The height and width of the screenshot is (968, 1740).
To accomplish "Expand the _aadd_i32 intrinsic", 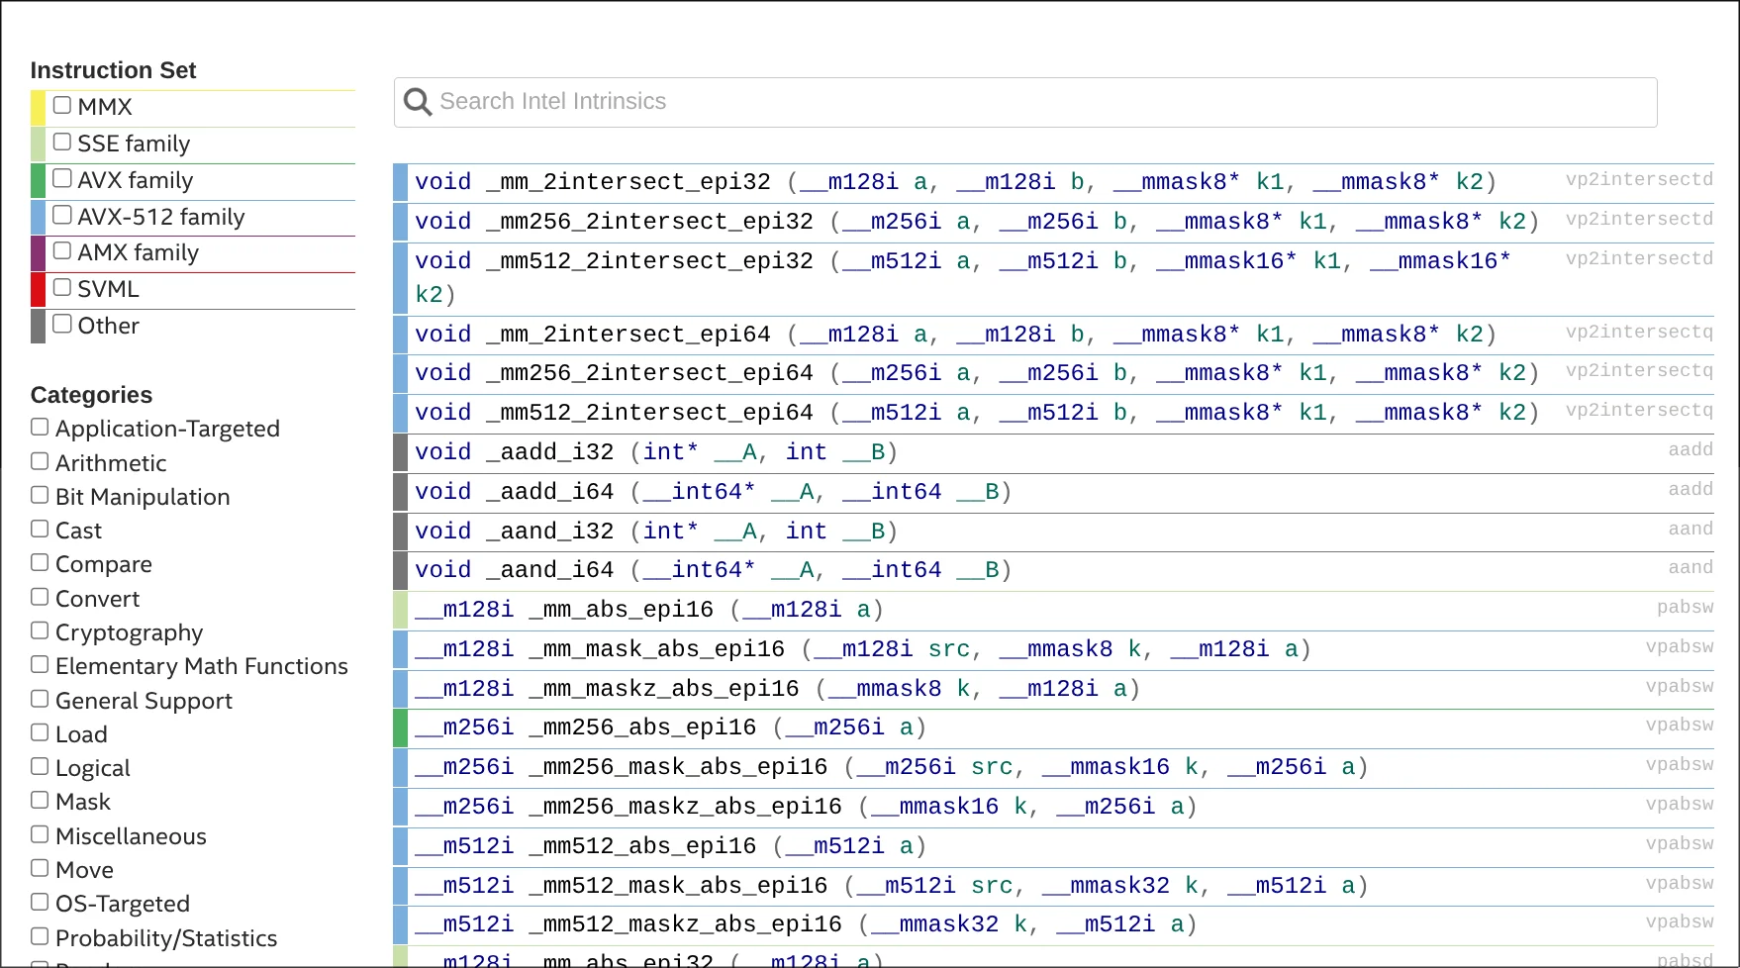I will 1053,452.
